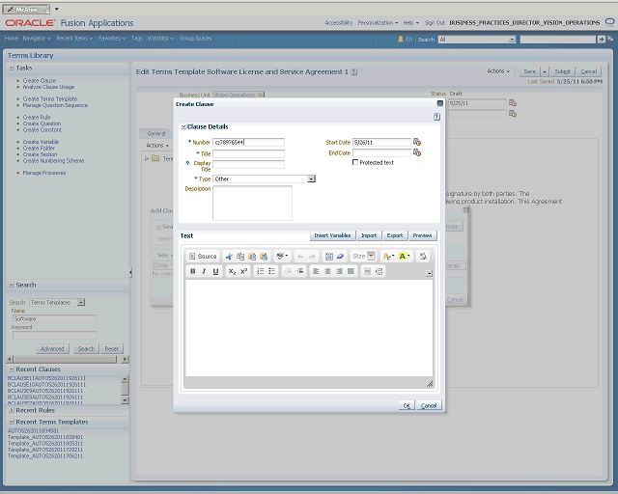The width and height of the screenshot is (618, 494).
Task: Insert a bulleted list
Action: pyautogui.click(x=271, y=271)
